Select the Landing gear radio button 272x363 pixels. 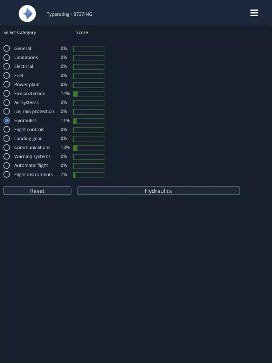point(7,138)
